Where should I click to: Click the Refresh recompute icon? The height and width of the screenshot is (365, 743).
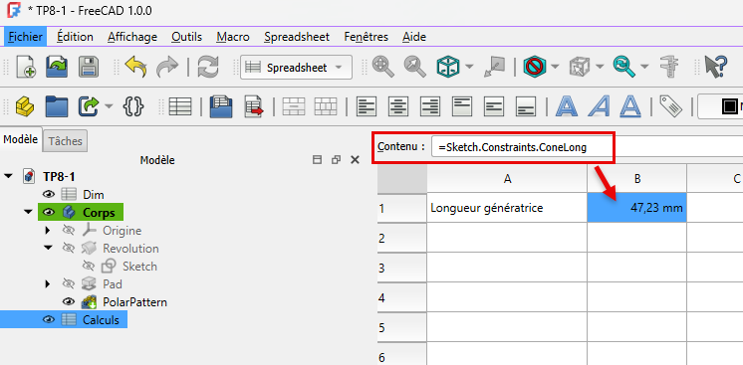click(x=208, y=67)
